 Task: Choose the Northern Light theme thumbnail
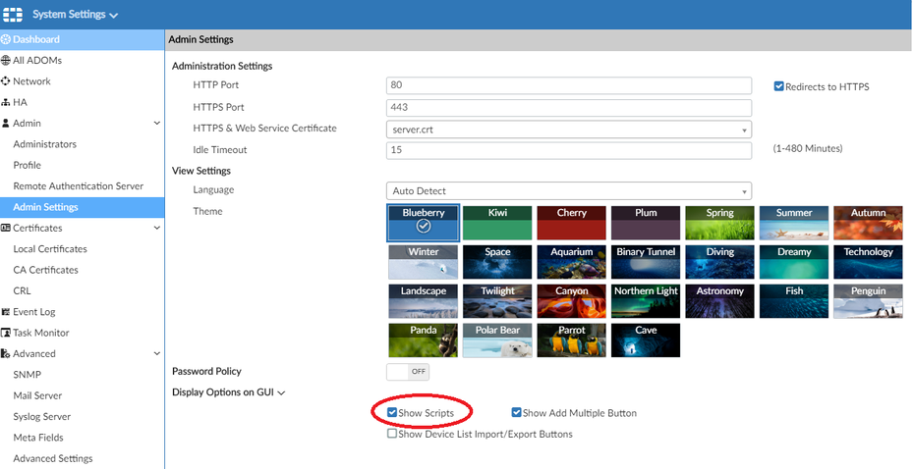[x=646, y=300]
